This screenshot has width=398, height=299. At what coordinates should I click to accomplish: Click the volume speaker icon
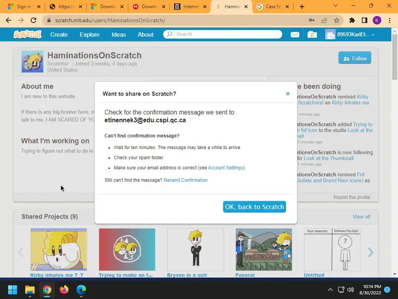(351, 290)
